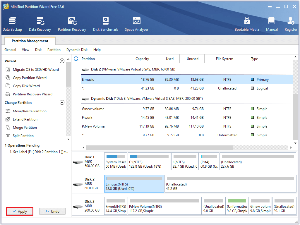This screenshot has height=225, width=300.
Task: Open the Dynamic Disk menu
Action: (77, 50)
